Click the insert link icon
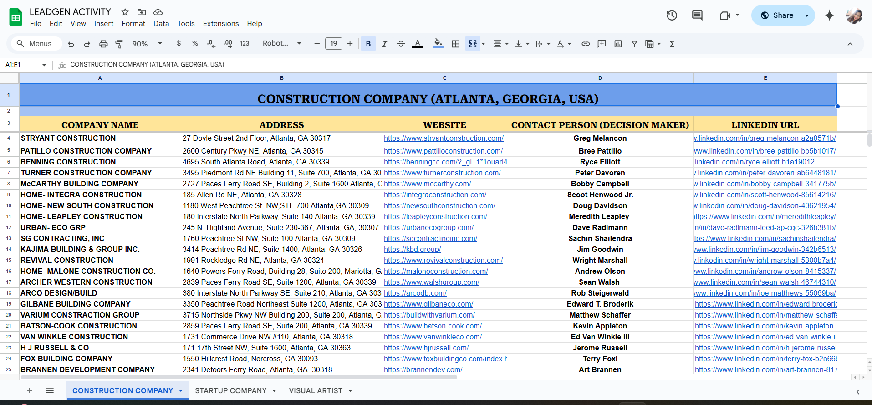This screenshot has height=405, width=872. [586, 44]
